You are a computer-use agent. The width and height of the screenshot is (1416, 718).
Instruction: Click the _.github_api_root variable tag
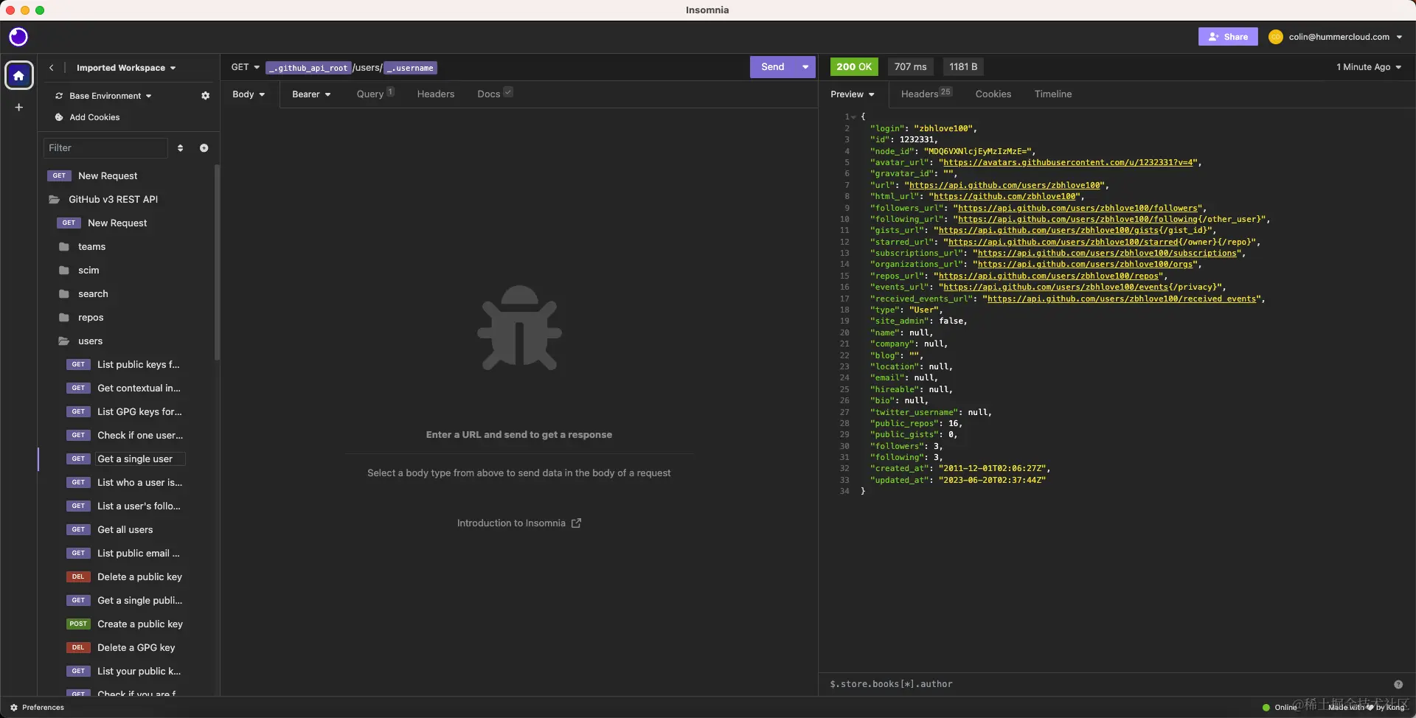point(308,68)
